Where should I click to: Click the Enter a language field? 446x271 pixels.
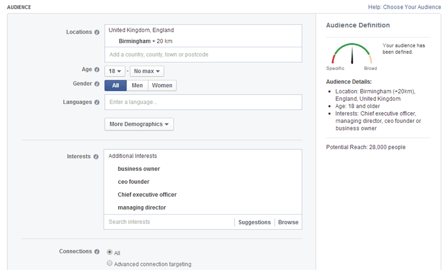[x=203, y=102]
